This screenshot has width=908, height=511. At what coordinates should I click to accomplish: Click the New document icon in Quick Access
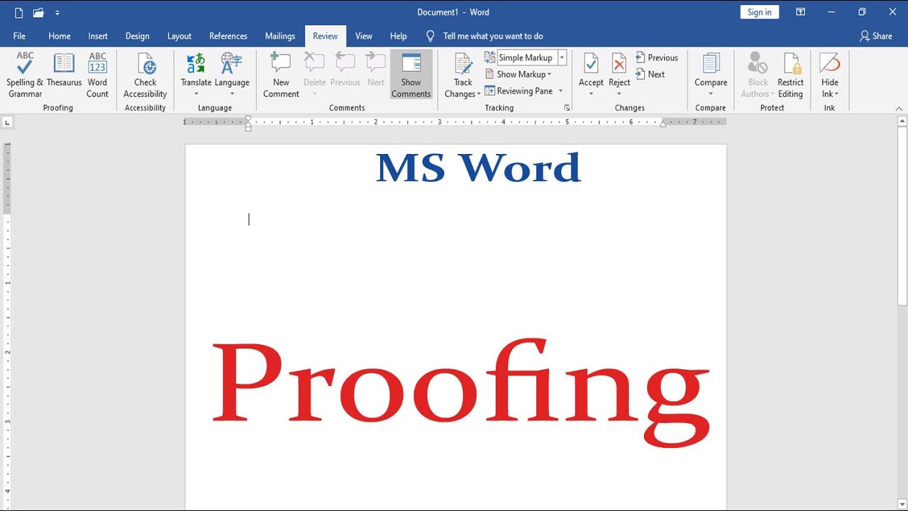18,12
